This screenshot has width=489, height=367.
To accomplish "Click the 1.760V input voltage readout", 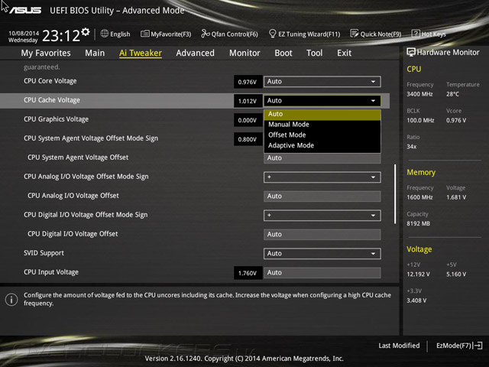I will [x=248, y=273].
